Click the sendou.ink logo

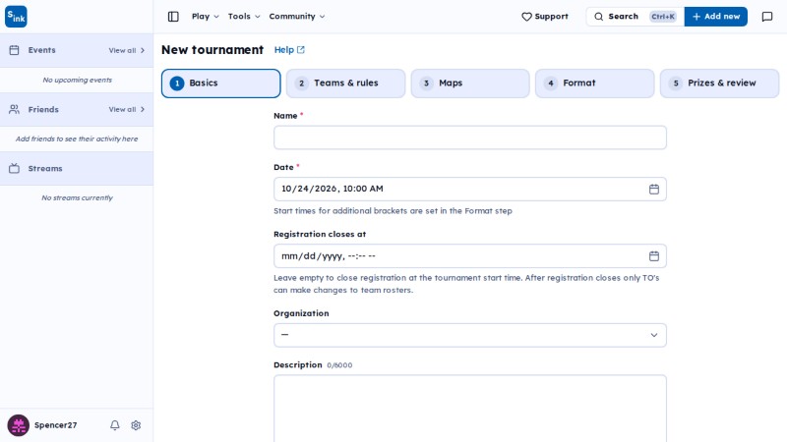pyautogui.click(x=16, y=17)
